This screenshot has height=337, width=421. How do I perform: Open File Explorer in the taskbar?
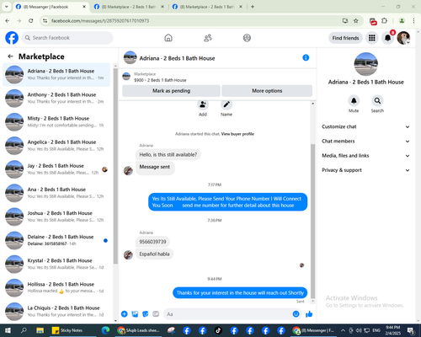coord(40,330)
